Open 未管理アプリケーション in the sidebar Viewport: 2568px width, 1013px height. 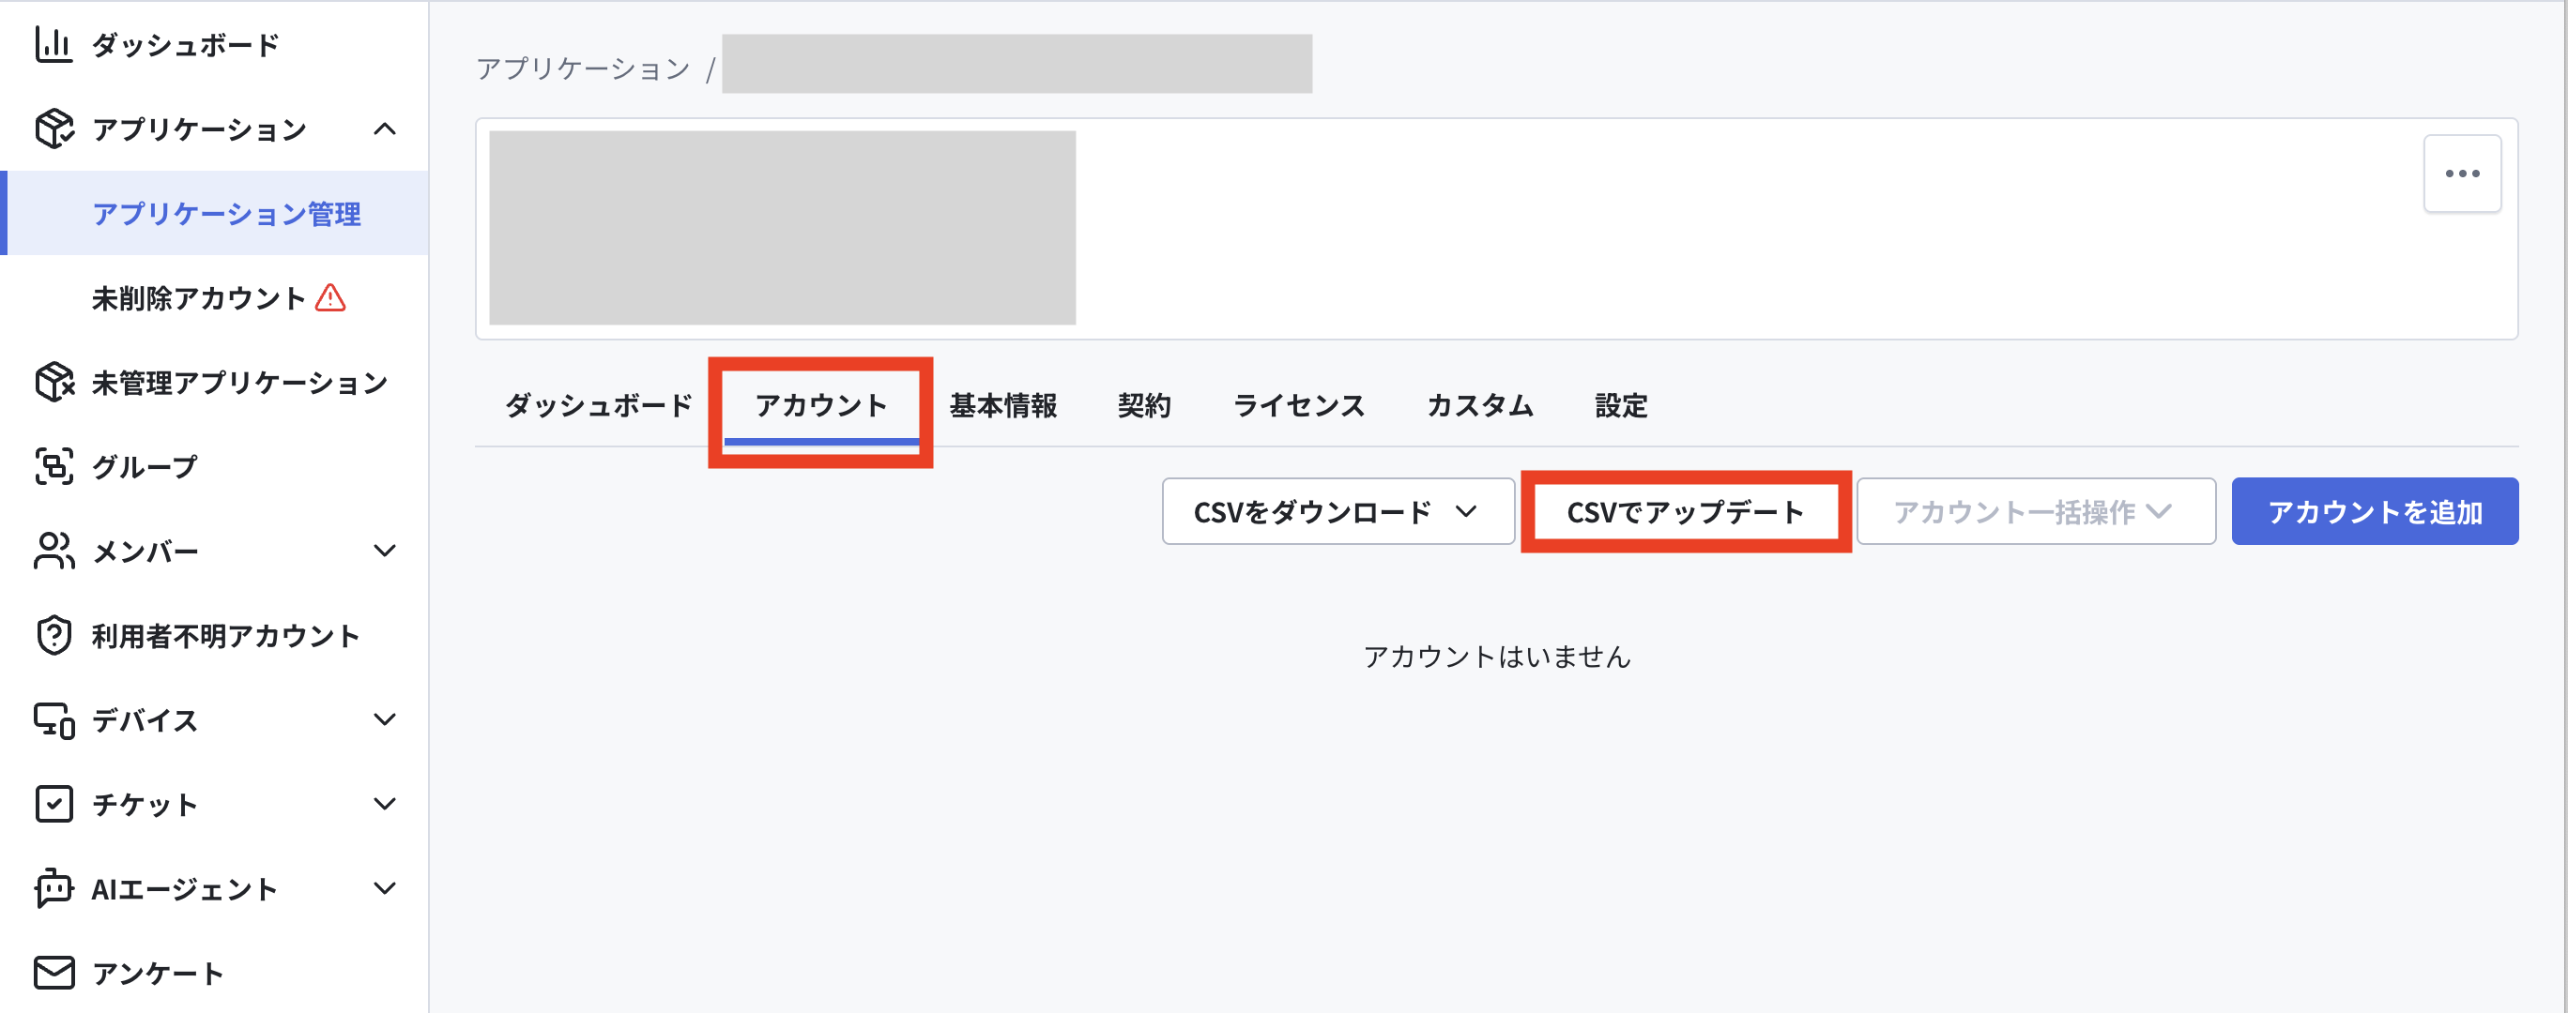coord(215,383)
